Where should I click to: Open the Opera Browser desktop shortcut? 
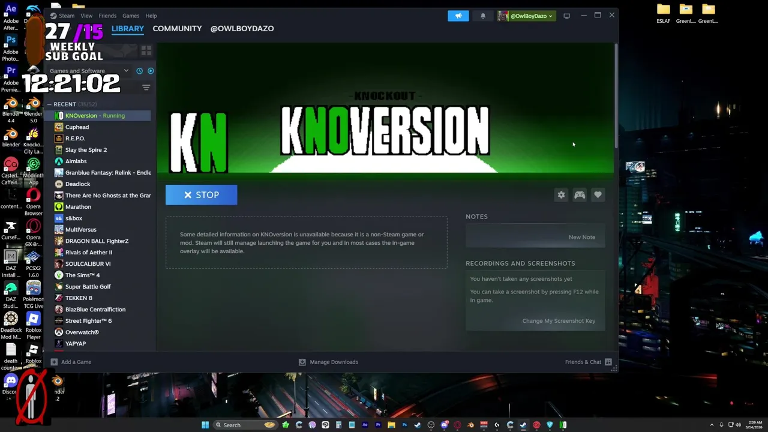(x=34, y=203)
